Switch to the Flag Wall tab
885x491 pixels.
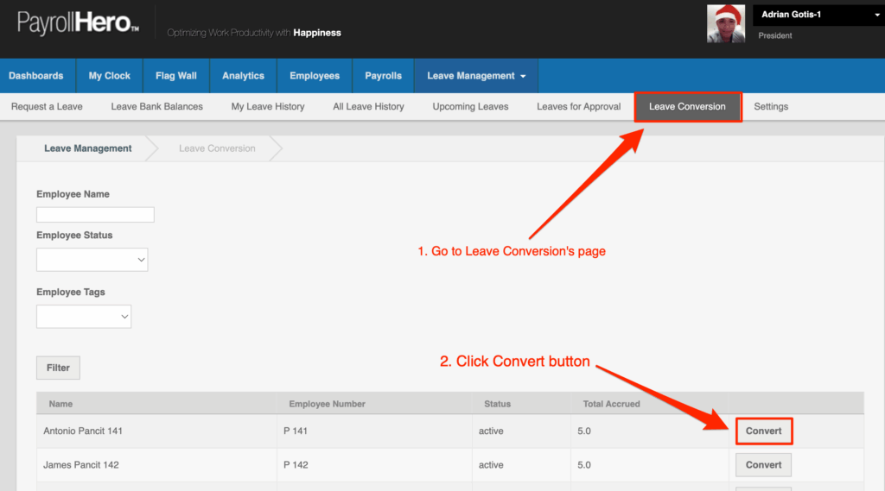pyautogui.click(x=176, y=76)
